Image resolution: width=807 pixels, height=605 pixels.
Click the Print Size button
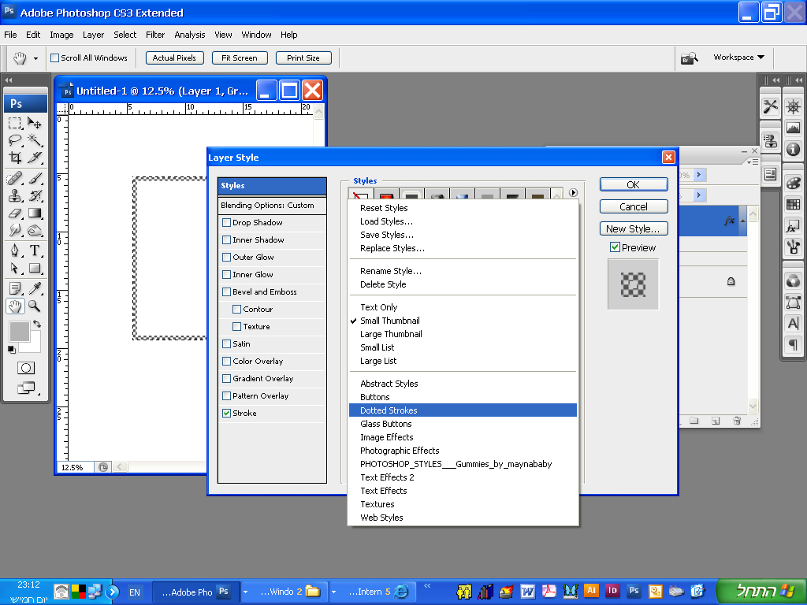click(303, 58)
